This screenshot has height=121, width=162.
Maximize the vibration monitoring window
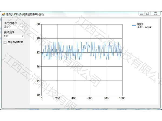(x=147, y=13)
